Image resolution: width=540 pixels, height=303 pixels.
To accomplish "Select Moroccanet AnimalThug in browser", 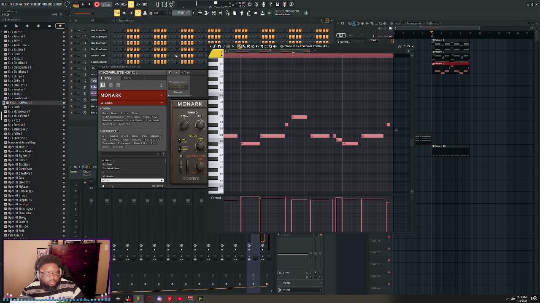I will [x=22, y=143].
